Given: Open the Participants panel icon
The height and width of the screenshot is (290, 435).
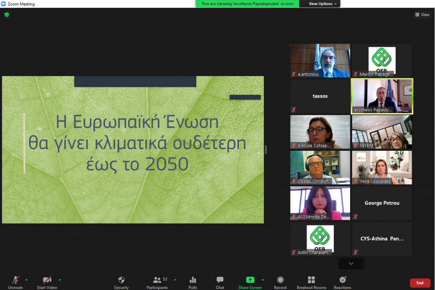Looking at the screenshot, I should 157,280.
